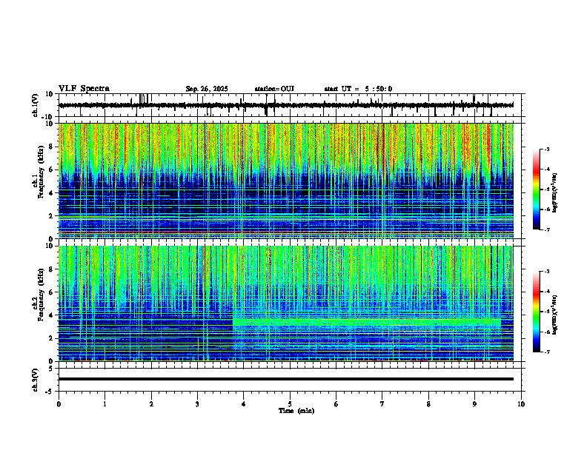Click the 1 tick on the time axis
Viewport: 587px width, 453px height.
tap(105, 404)
